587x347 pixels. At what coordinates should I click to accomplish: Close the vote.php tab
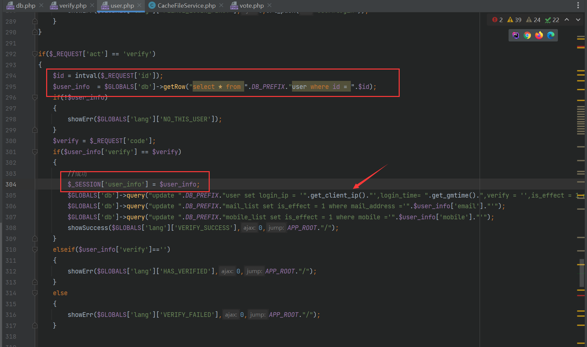tap(270, 5)
